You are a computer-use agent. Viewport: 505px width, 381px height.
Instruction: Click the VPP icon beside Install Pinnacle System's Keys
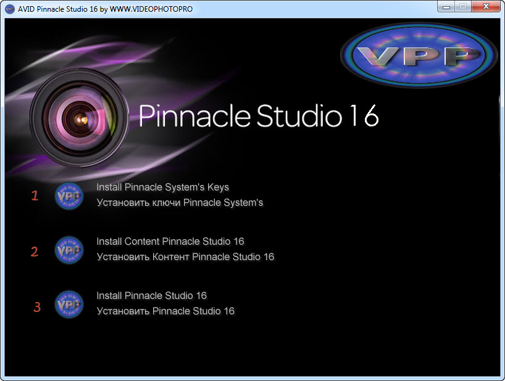click(x=69, y=196)
